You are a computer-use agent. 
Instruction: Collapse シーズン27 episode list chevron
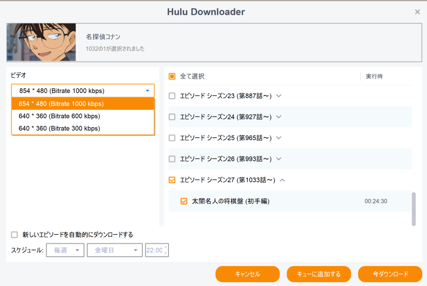click(x=282, y=180)
